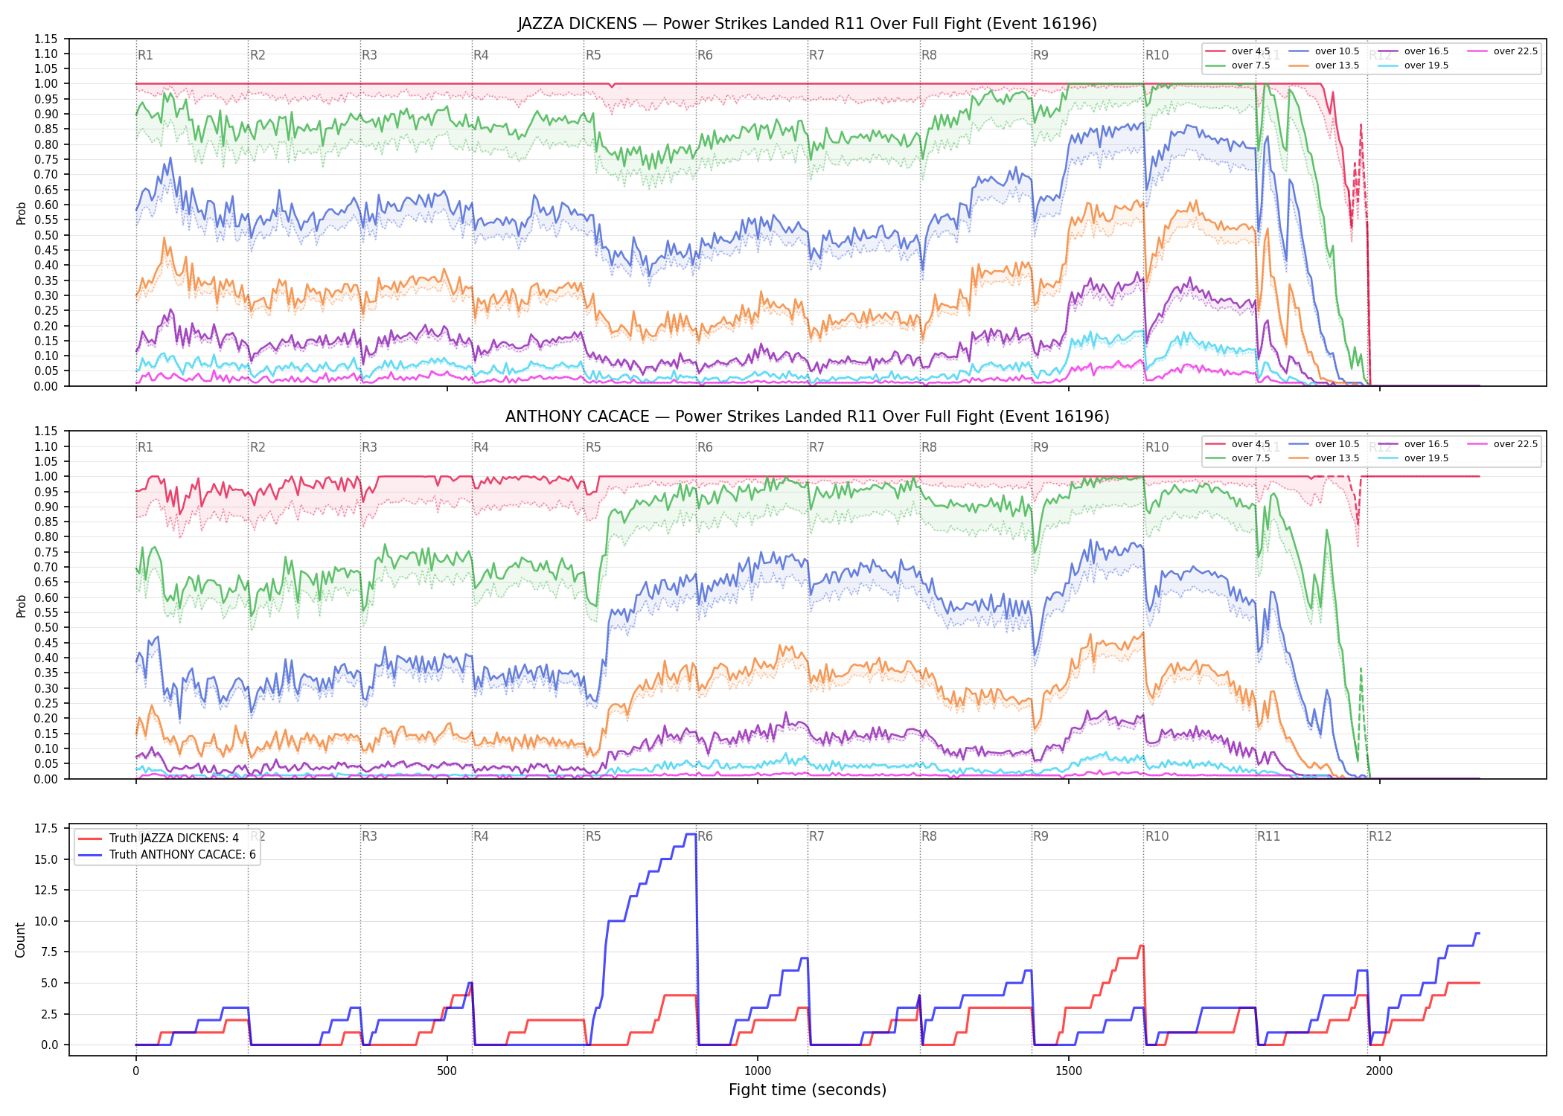Click the R1 marker in Dickens chart
Screen dimensions: 1563x1116
[x=145, y=55]
